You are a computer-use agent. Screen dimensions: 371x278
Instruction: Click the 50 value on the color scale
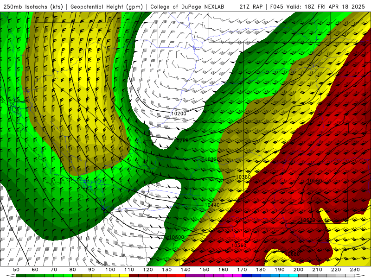point(16,270)
